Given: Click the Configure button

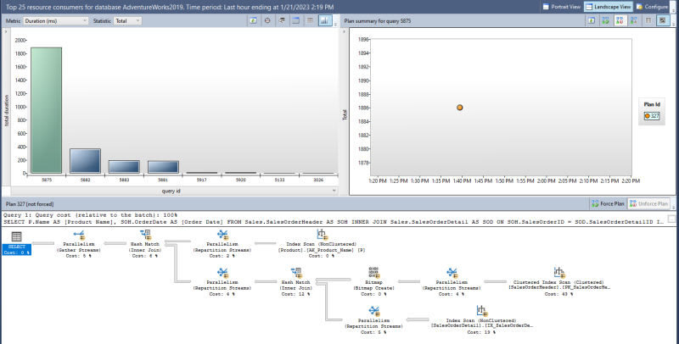Looking at the screenshot, I should pos(654,6).
